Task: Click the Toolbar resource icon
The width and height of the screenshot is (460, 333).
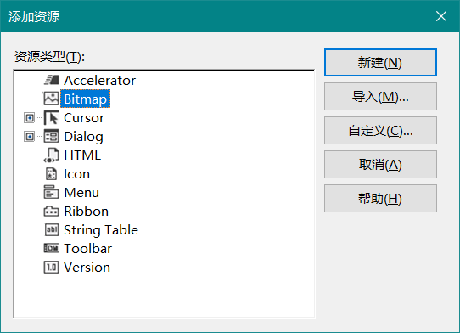Action: coord(51,248)
